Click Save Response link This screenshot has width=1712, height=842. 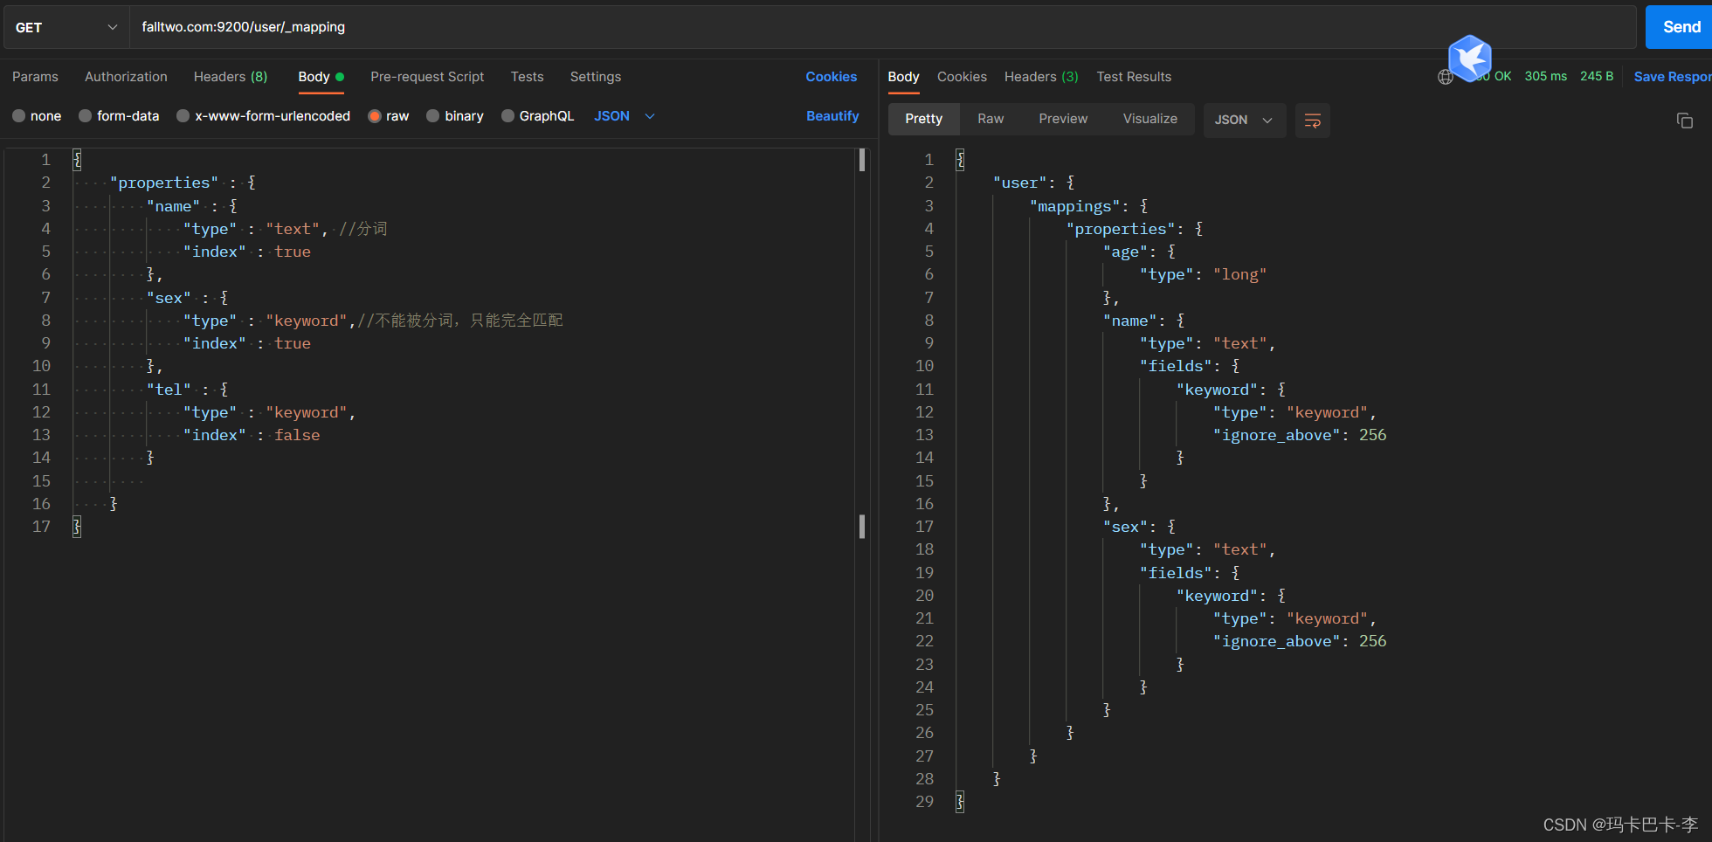tap(1673, 77)
